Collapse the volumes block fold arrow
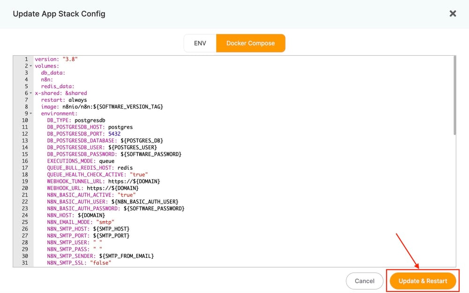 pos(30,67)
